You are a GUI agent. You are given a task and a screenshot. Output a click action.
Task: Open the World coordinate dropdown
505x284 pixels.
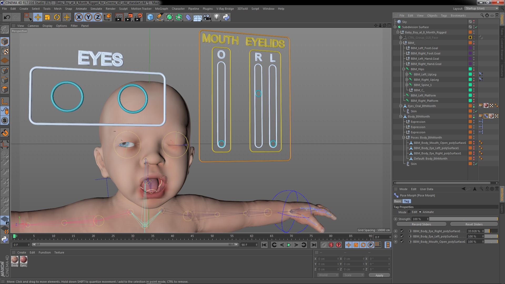click(x=328, y=275)
